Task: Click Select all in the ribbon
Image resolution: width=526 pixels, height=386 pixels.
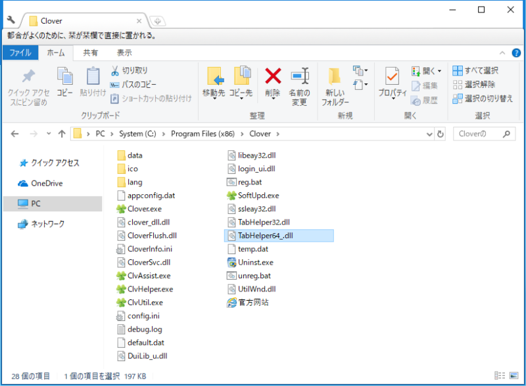Action: (x=475, y=70)
